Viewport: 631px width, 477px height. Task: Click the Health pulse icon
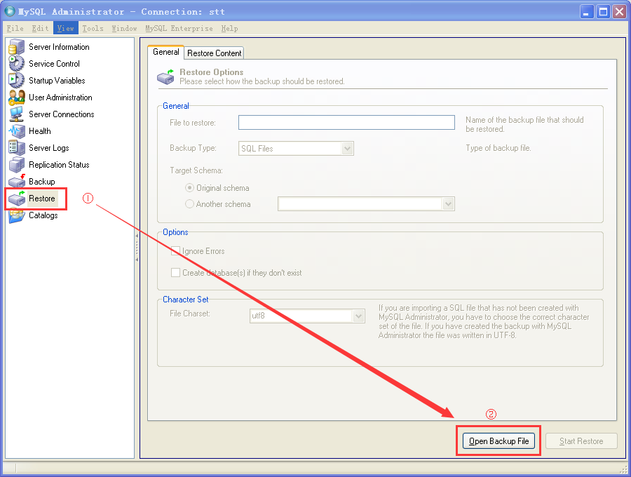pyautogui.click(x=17, y=131)
